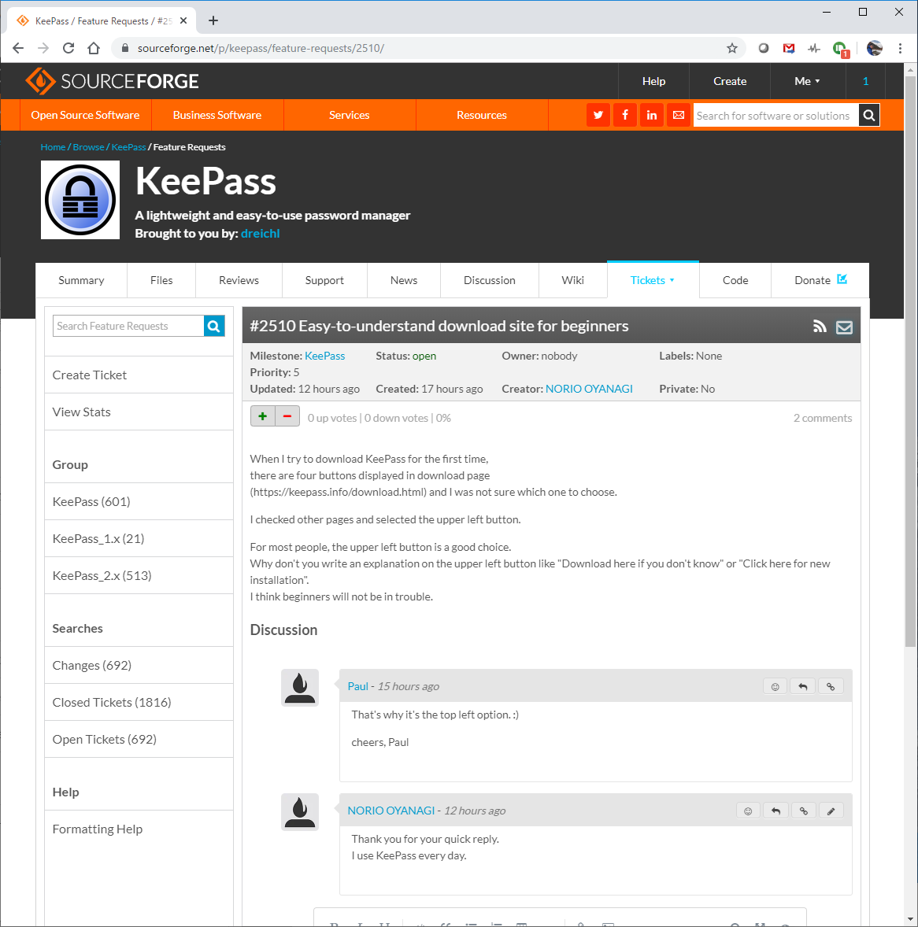Viewport: 918px width, 927px height.
Task: Open the Discussion tab
Action: (489, 280)
